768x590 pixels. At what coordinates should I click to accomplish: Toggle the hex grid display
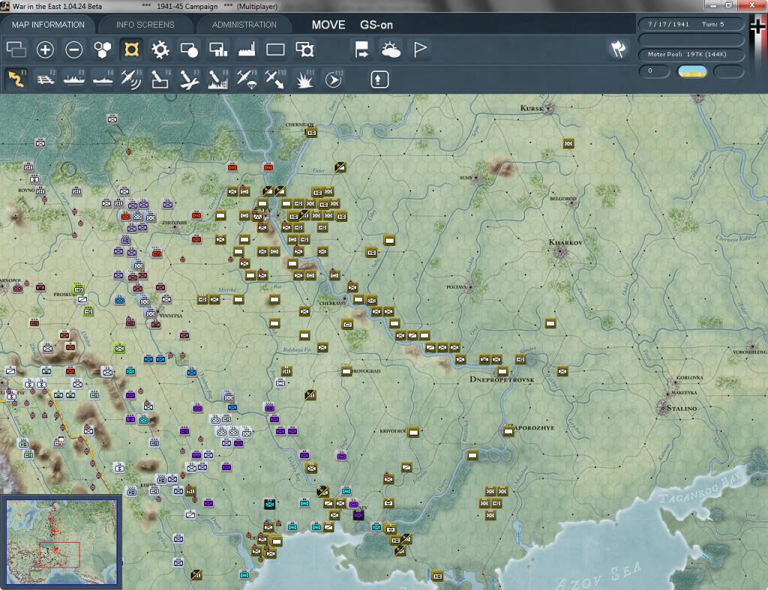(x=103, y=49)
